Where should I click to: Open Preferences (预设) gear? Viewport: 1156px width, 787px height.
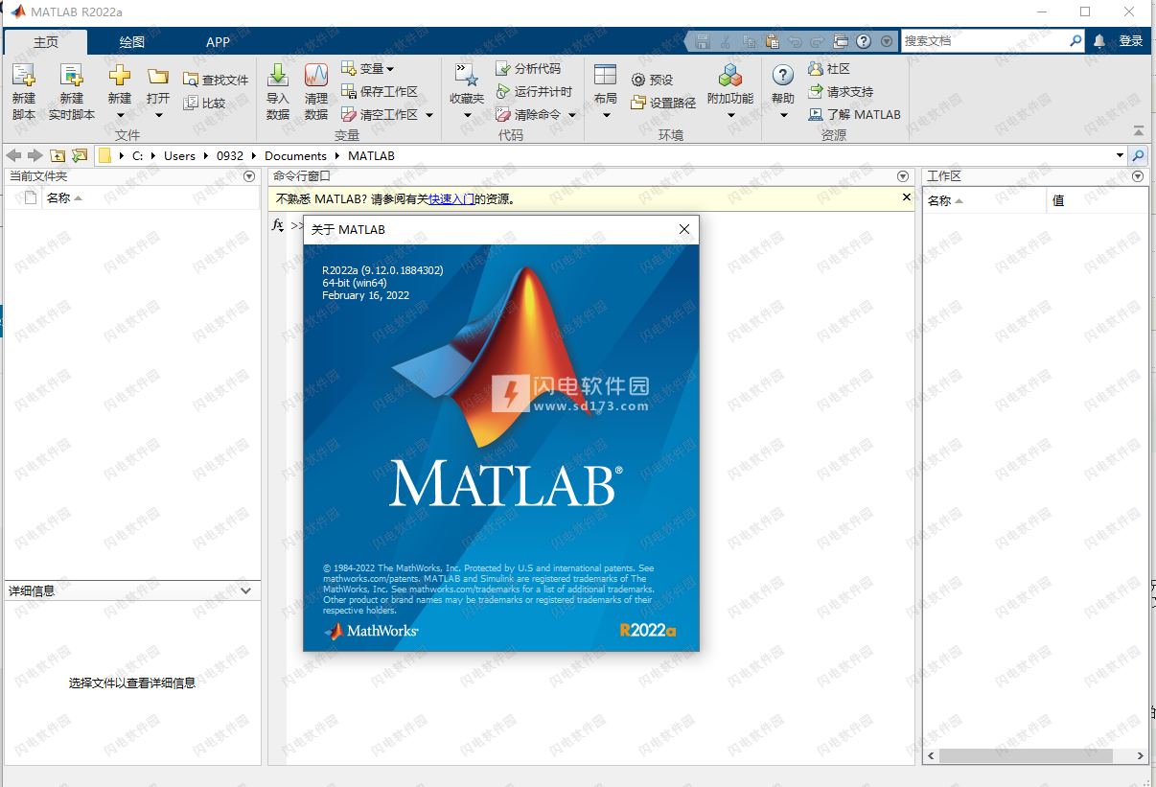tap(653, 81)
